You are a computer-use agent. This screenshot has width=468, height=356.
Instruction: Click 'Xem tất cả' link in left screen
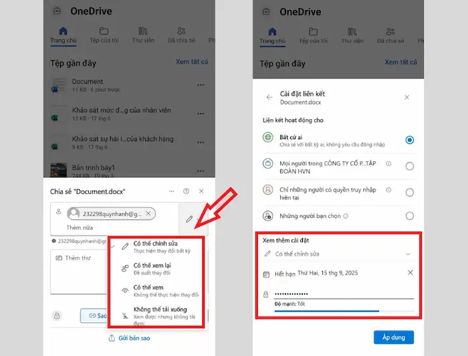pyautogui.click(x=192, y=62)
